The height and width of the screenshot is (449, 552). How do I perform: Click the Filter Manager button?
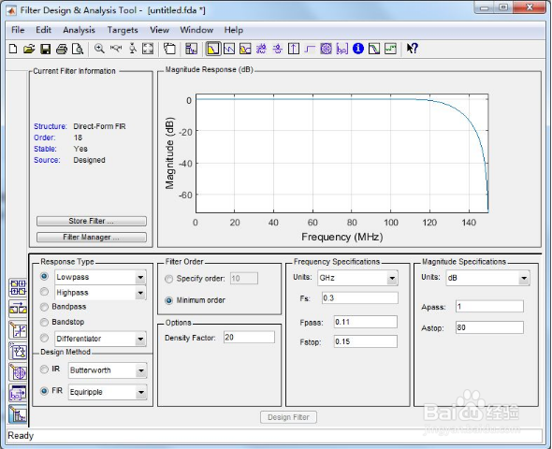(x=91, y=238)
